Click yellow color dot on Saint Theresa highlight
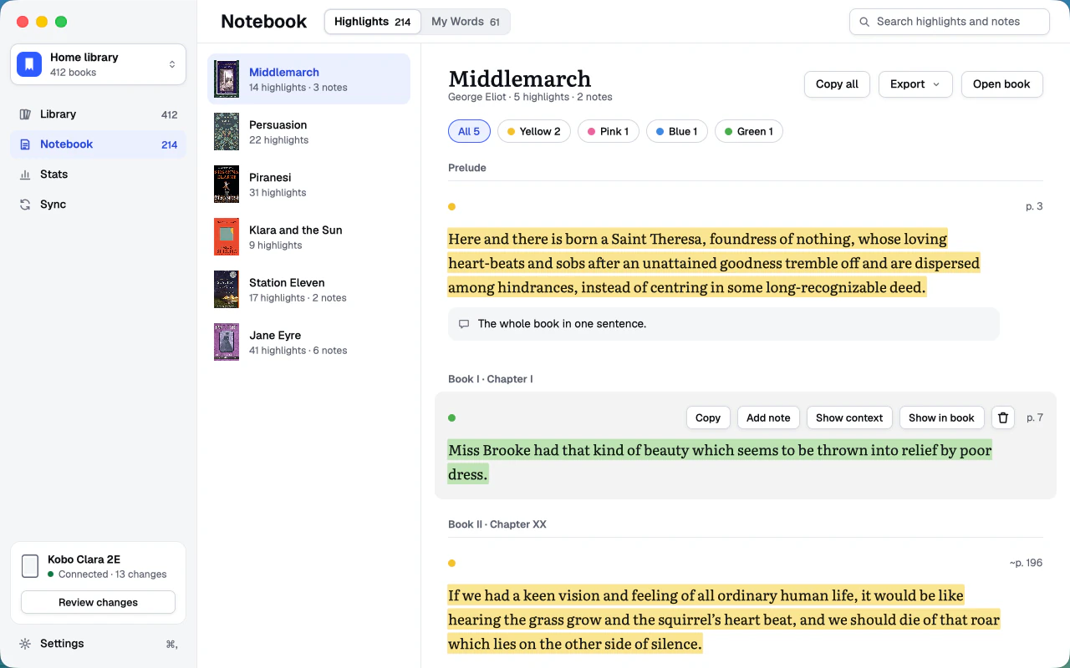 click(x=452, y=206)
